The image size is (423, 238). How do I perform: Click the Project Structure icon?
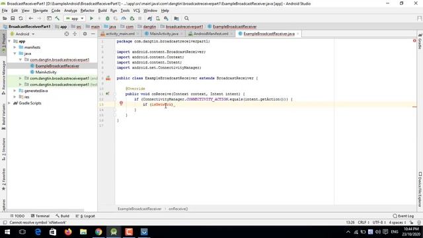click(176, 19)
